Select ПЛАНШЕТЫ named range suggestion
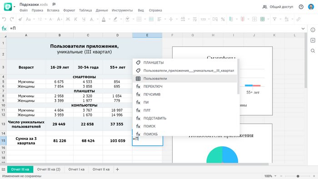The image size is (318, 179). [185, 63]
